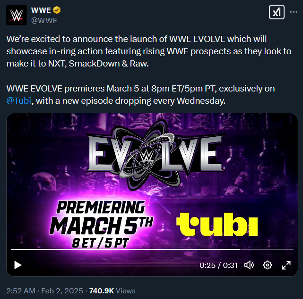Click the gold verified badge next to WWE
The image size is (303, 299).
57,10
